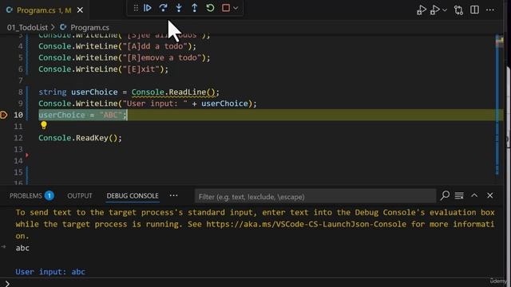Run the project with the play icon
511x287 pixels.
[x=421, y=10]
